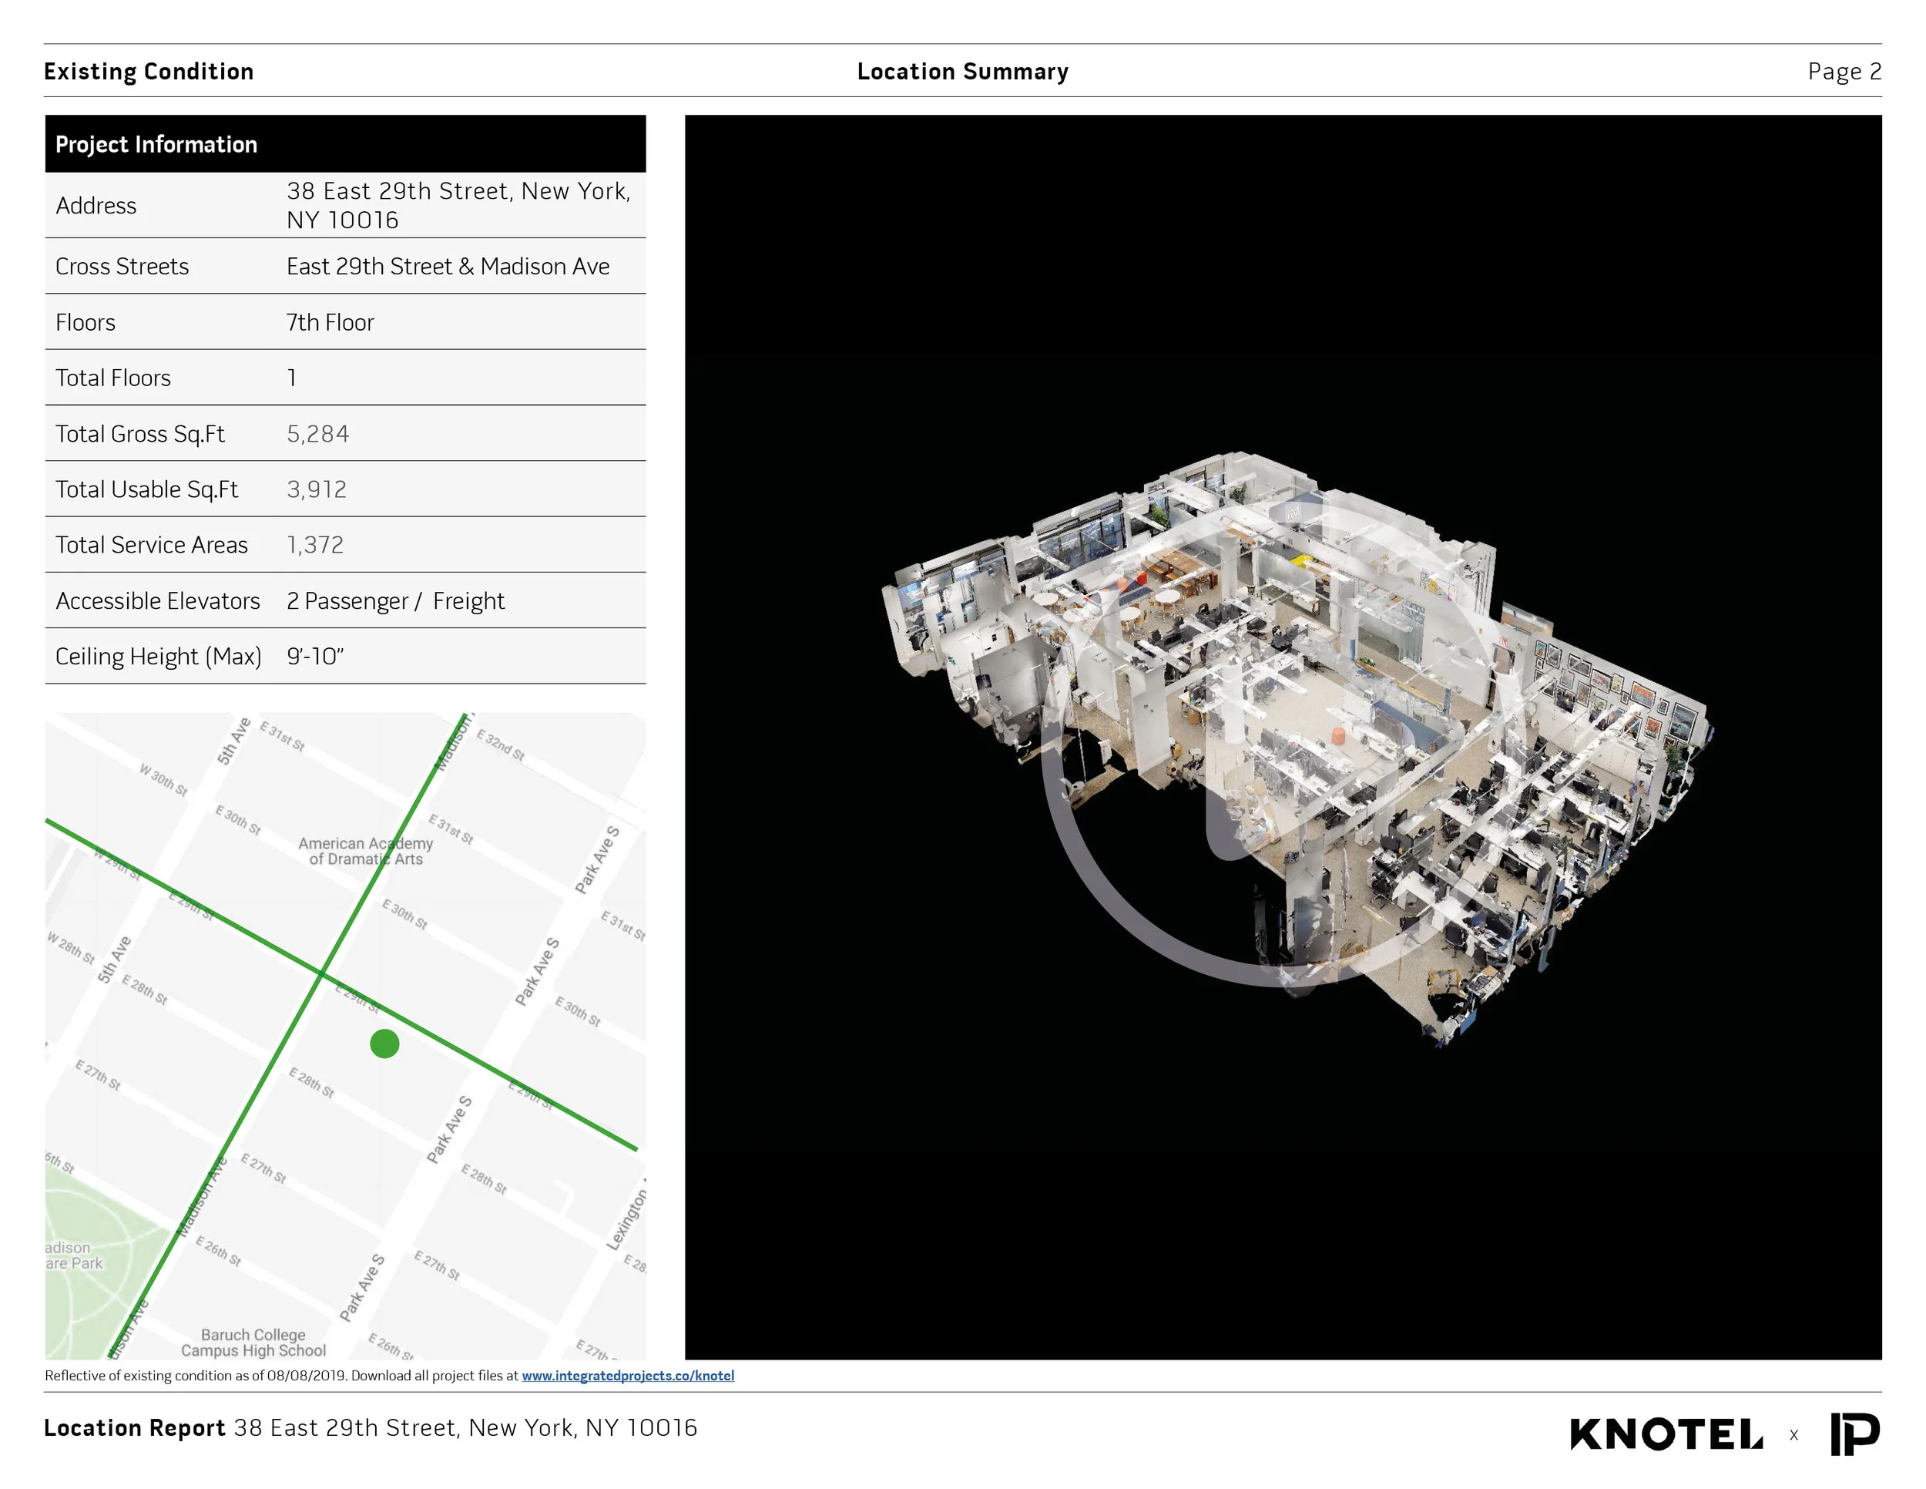Select the Address value text

point(458,205)
